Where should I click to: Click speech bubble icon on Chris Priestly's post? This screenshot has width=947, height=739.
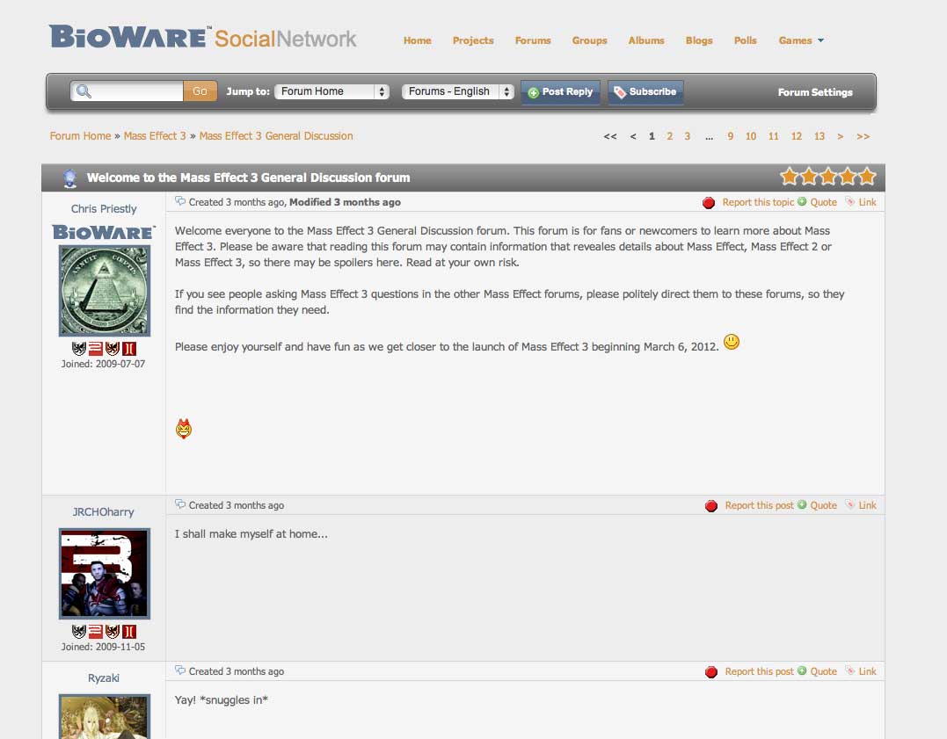point(180,201)
